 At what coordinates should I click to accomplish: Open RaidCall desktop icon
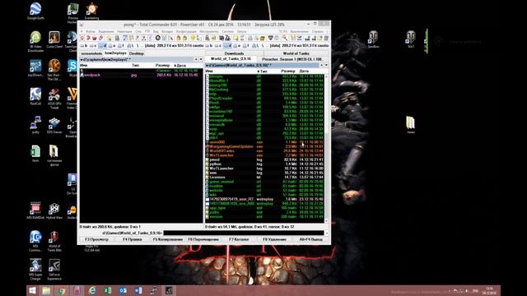(x=35, y=96)
